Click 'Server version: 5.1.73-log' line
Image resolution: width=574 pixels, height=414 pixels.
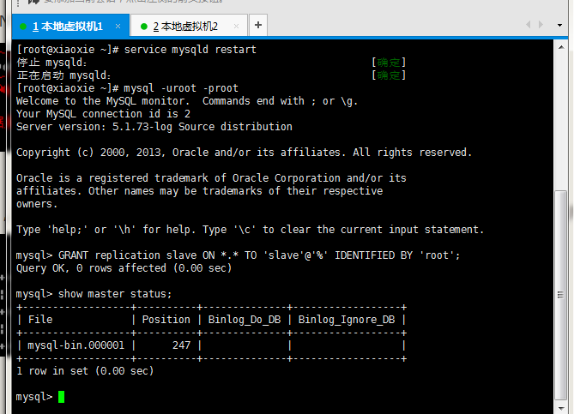(154, 127)
